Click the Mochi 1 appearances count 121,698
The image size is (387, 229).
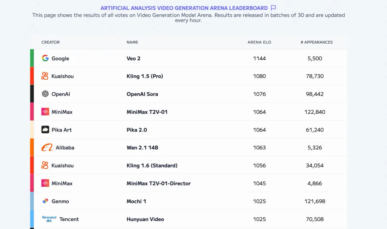[315, 201]
